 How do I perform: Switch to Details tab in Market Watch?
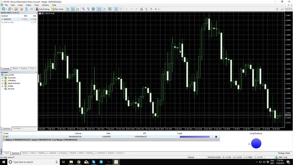(x=15, y=69)
